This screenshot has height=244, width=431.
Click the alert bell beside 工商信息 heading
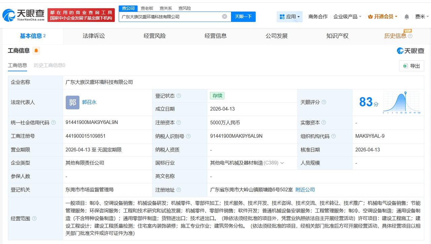[36, 50]
